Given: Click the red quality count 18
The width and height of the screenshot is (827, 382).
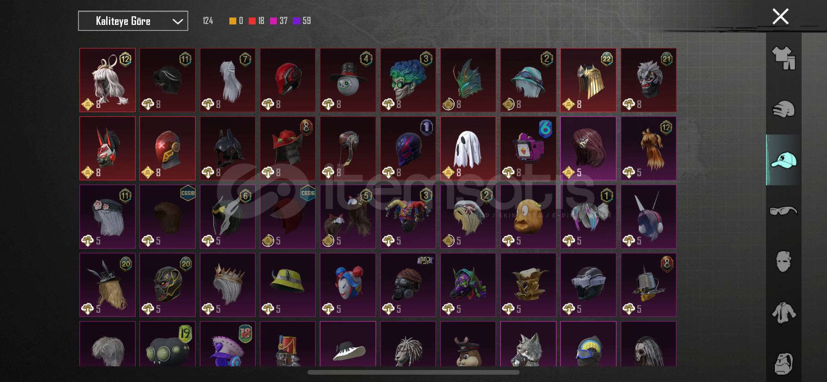Looking at the screenshot, I should point(261,21).
